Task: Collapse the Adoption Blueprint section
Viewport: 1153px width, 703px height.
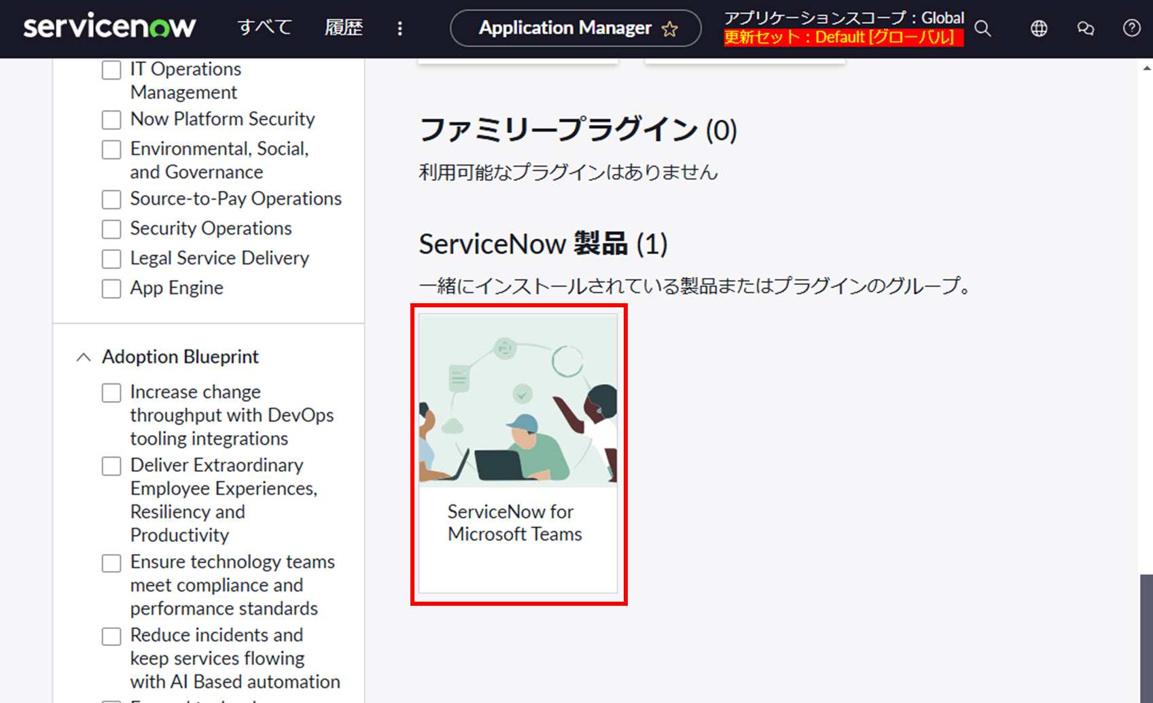Action: (84, 357)
